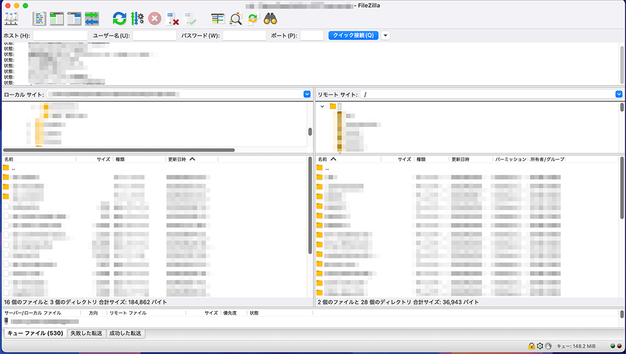Click the ホスト (H) input field
Screen dimensions: 626x354
click(59, 36)
